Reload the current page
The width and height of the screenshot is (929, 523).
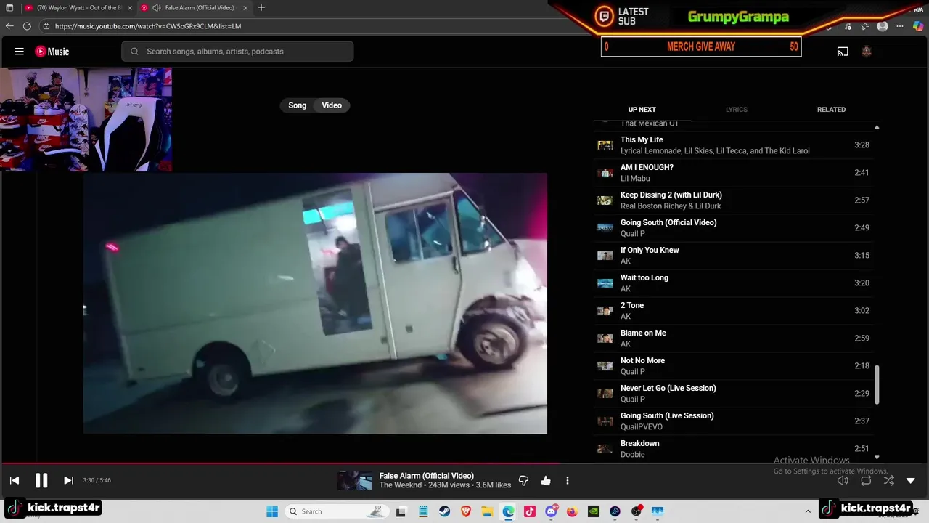(x=27, y=26)
